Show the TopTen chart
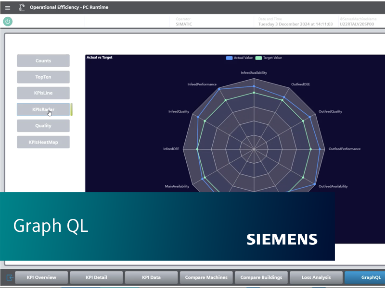This screenshot has width=385, height=288. click(43, 77)
